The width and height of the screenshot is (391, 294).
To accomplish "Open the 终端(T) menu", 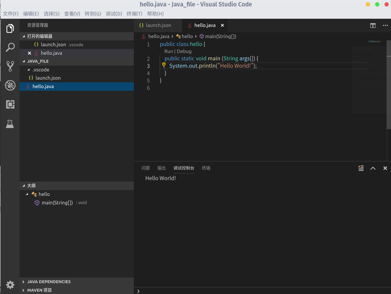I will 134,14.
